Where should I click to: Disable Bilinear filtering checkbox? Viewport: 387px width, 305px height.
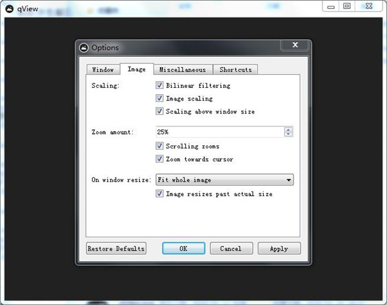[159, 85]
